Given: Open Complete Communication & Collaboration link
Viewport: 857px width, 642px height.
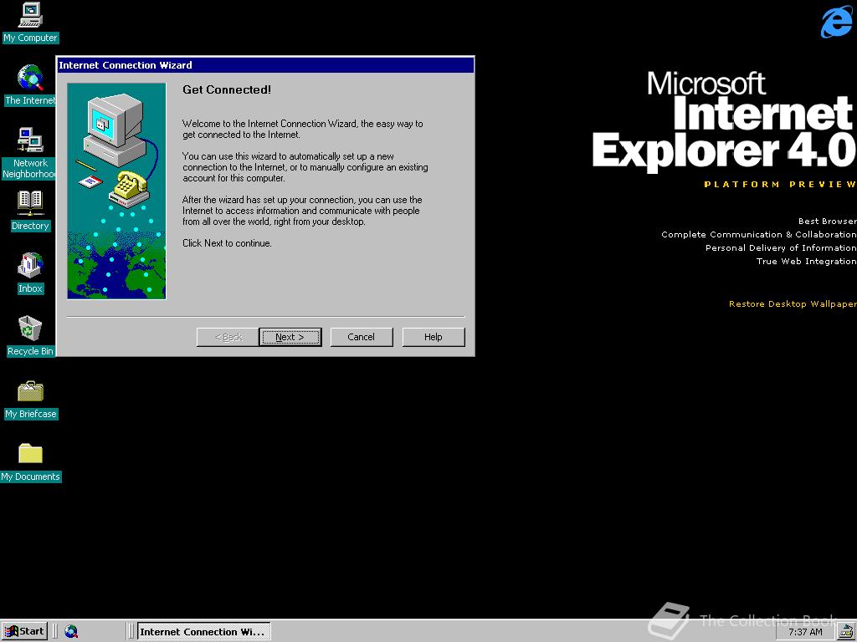Looking at the screenshot, I should (x=758, y=234).
